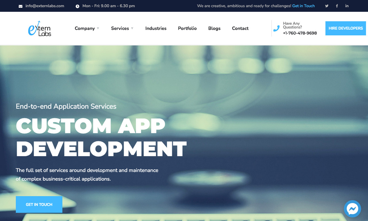Open the Company menu
The image size is (368, 221).
85,28
